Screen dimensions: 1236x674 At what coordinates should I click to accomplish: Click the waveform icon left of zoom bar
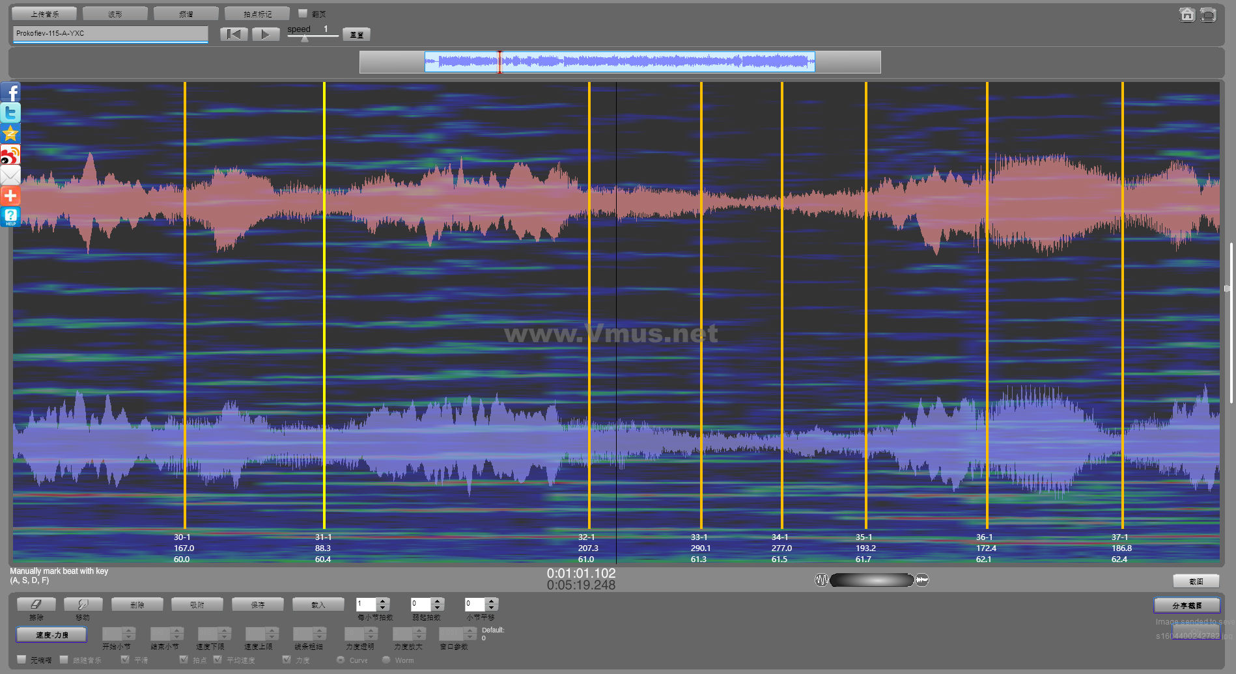point(822,580)
